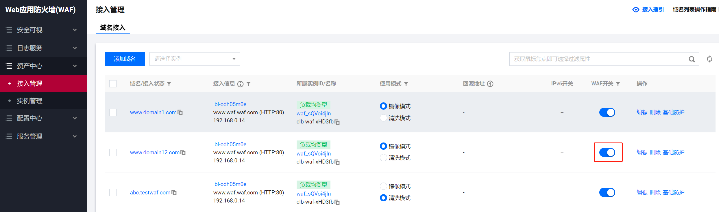
Task: Expand the 安全可视 sidebar menu
Action: (40, 30)
